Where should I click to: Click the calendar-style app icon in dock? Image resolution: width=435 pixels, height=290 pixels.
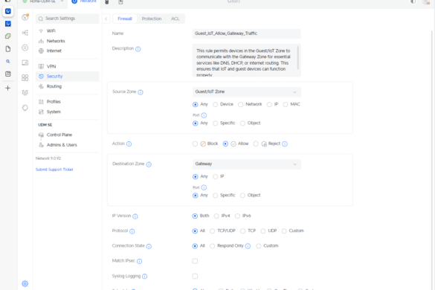click(7, 74)
